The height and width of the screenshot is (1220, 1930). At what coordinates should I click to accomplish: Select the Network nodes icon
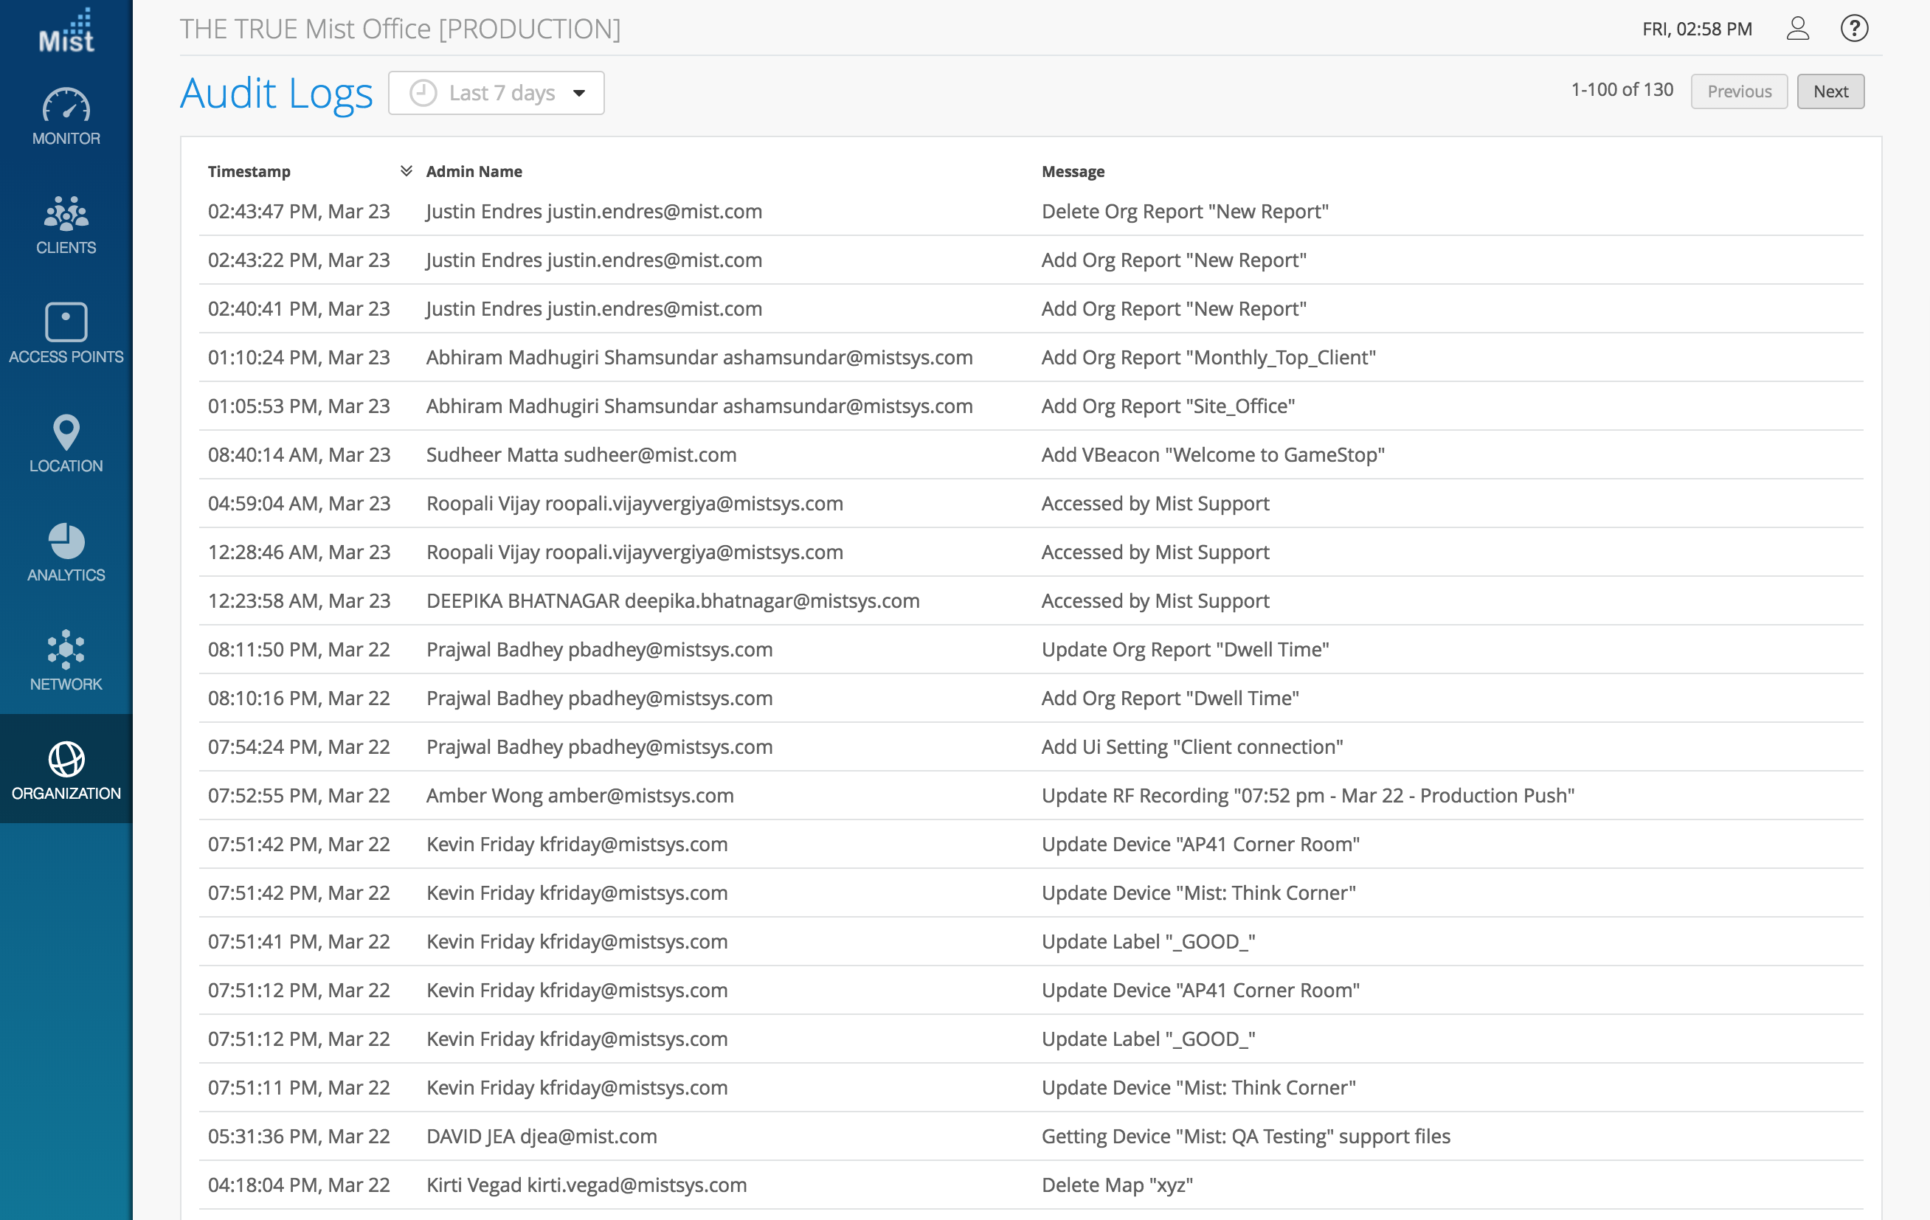click(x=66, y=649)
